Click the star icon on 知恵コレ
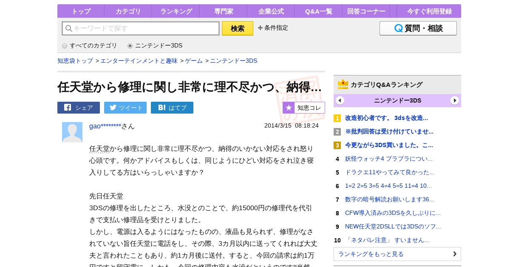 click(289, 108)
